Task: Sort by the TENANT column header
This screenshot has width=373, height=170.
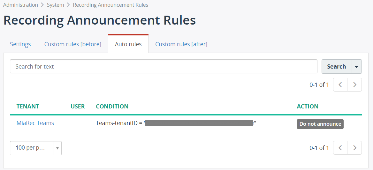Action: 28,107
